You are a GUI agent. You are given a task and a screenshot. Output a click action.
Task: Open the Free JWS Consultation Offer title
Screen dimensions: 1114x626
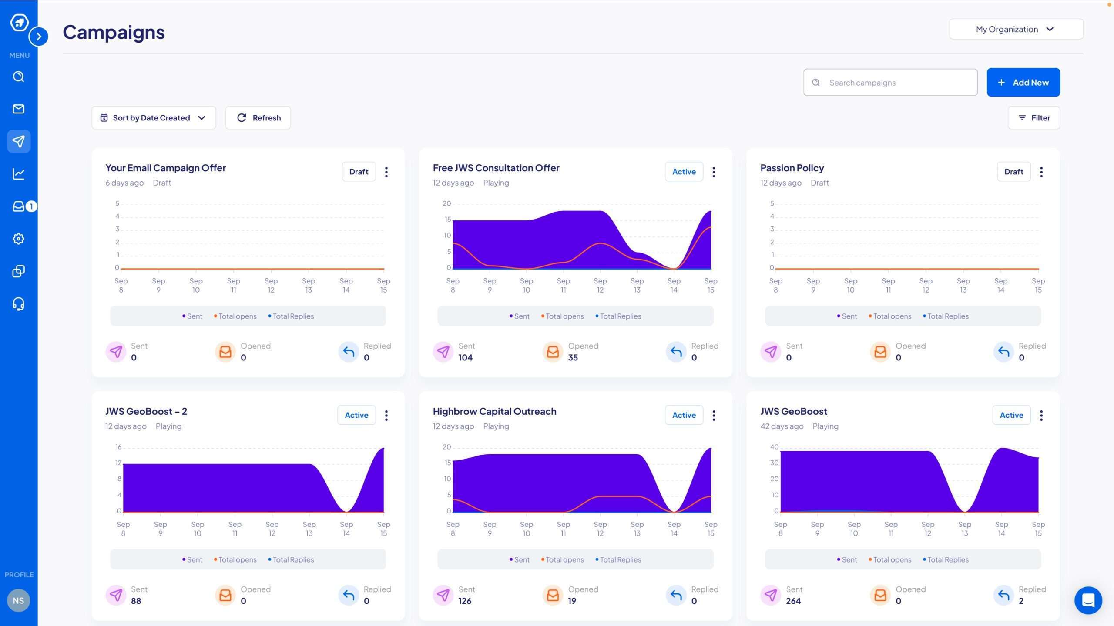point(496,168)
